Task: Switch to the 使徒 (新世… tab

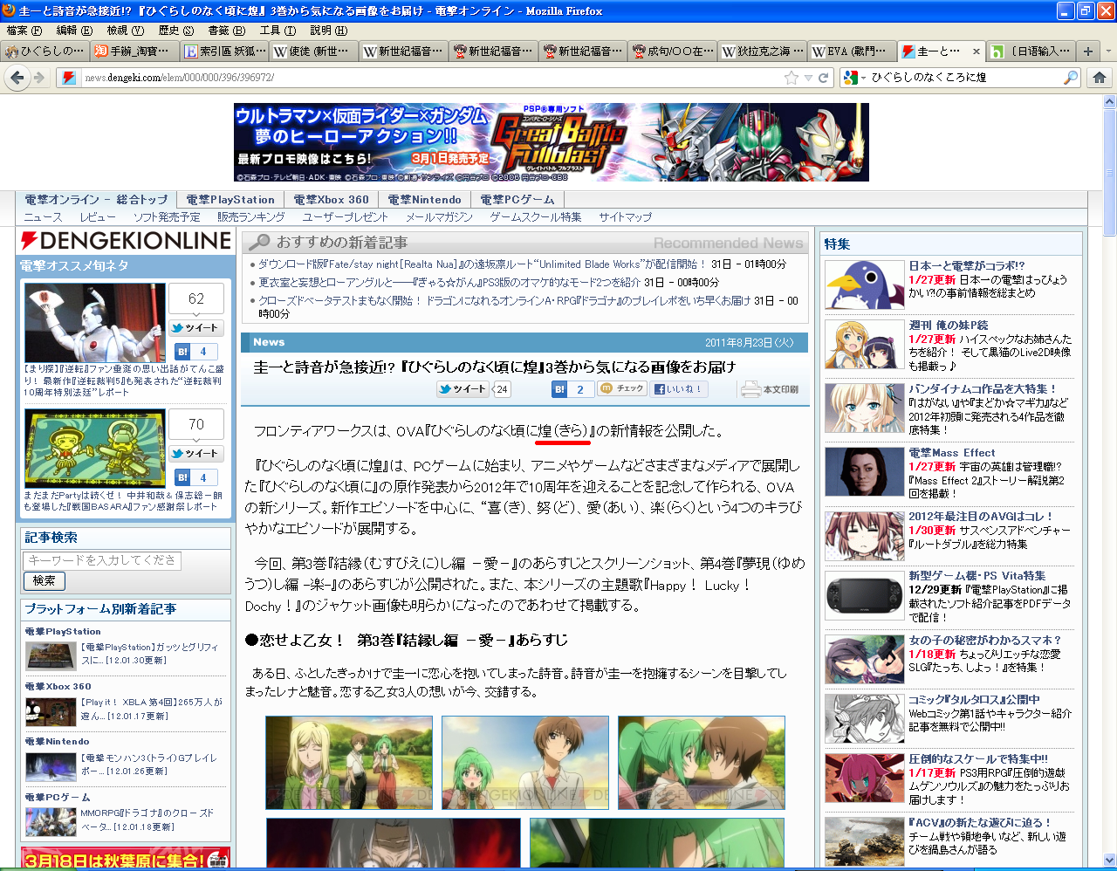Action: 314,51
